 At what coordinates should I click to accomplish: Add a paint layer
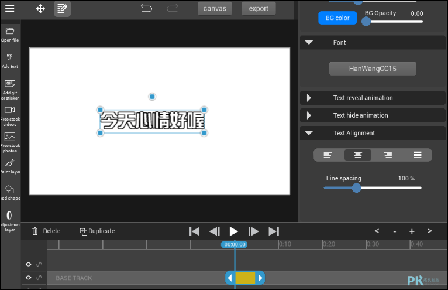point(10,166)
